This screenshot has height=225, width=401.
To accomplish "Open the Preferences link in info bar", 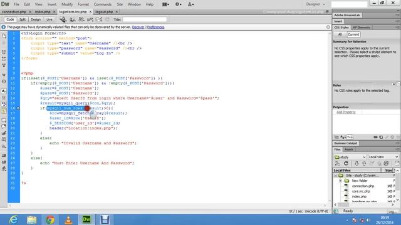I will click(x=156, y=27).
